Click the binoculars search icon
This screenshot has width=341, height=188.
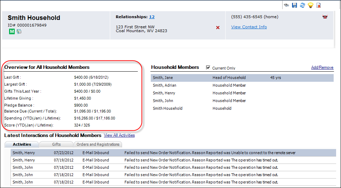click(286, 5)
